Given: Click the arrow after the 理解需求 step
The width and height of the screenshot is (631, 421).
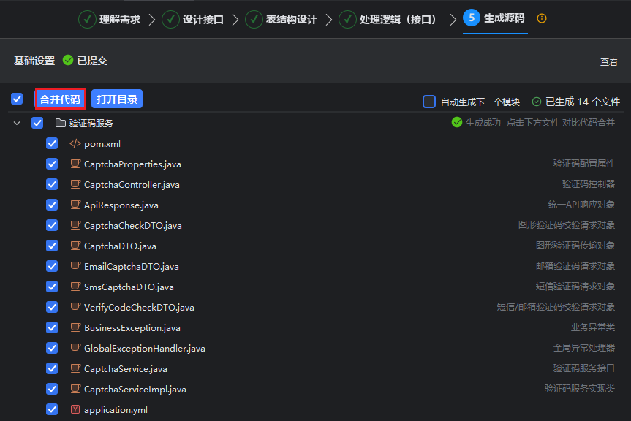Looking at the screenshot, I should pos(152,20).
